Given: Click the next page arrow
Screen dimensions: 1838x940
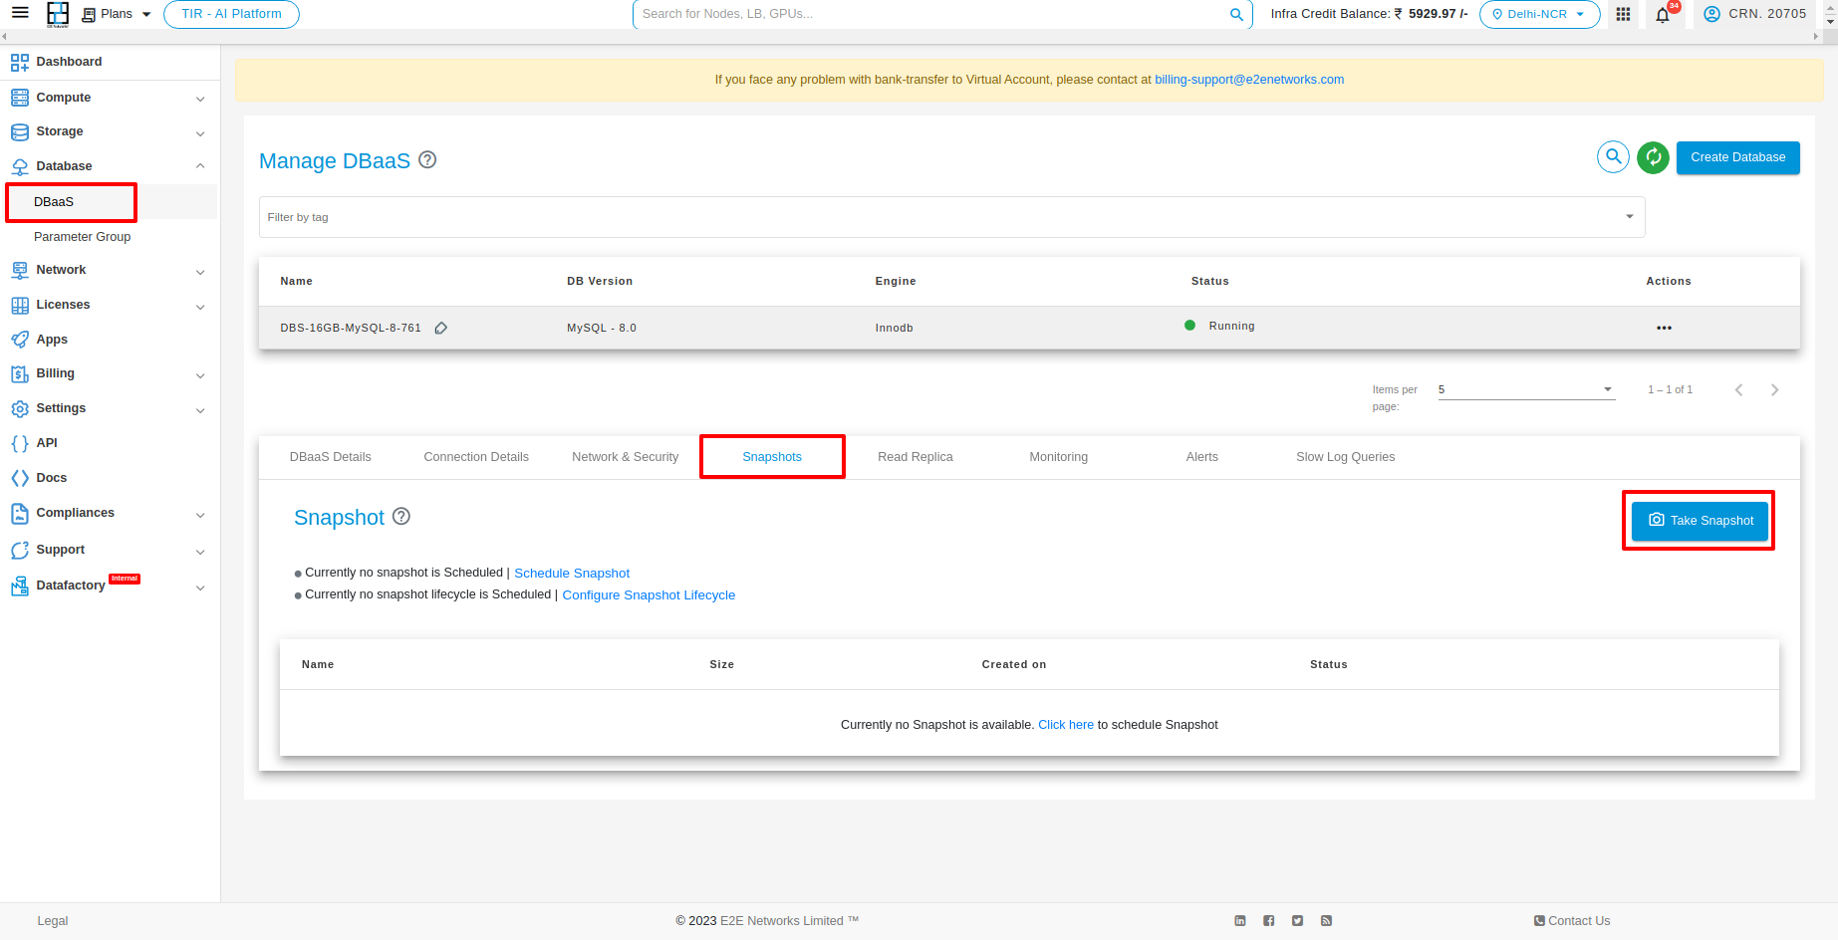Looking at the screenshot, I should (1774, 389).
